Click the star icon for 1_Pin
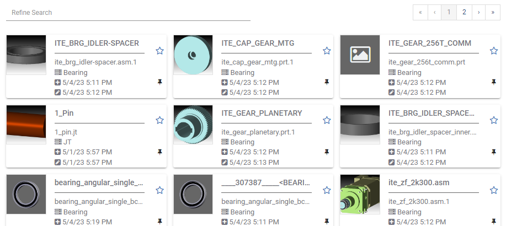Screen dimensions: 506x226 [159, 120]
